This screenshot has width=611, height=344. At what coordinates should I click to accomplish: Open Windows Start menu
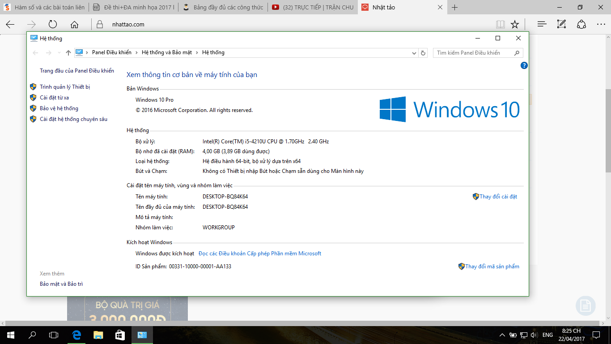(11, 335)
